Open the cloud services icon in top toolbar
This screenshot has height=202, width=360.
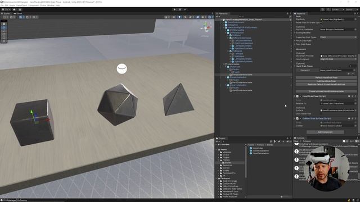pyautogui.click(x=14, y=10)
